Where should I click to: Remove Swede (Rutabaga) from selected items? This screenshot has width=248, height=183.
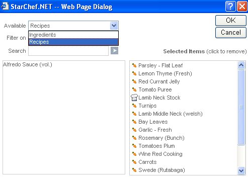[x=161, y=170]
